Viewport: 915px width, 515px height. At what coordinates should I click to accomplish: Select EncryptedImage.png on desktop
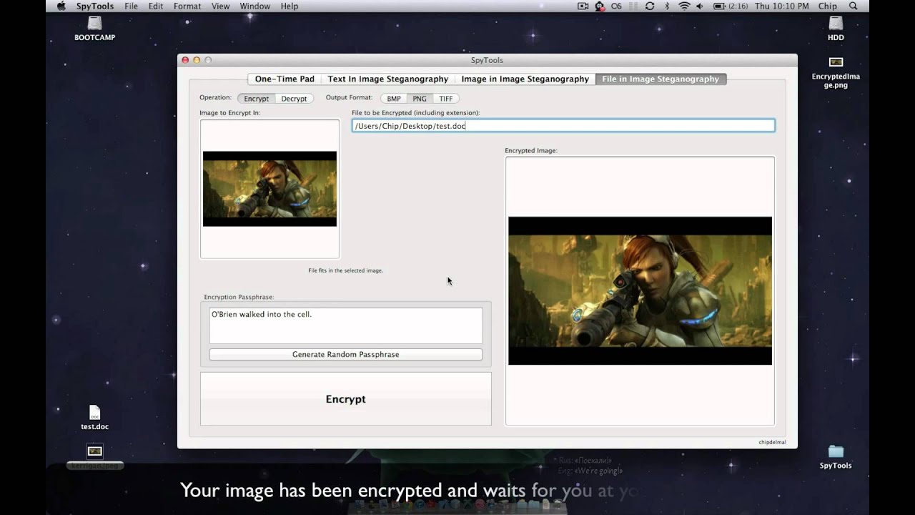(836, 72)
